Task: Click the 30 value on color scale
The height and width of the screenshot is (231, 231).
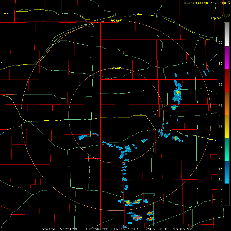Action: (x=220, y=137)
